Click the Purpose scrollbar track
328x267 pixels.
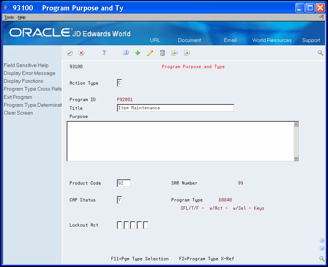pyautogui.click(x=296, y=141)
